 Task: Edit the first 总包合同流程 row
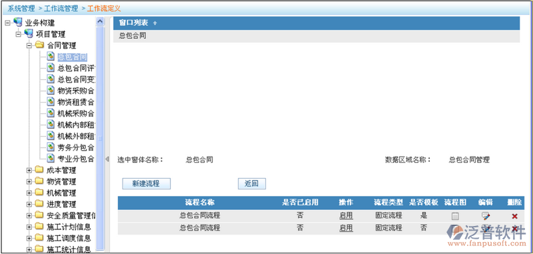[x=486, y=216]
